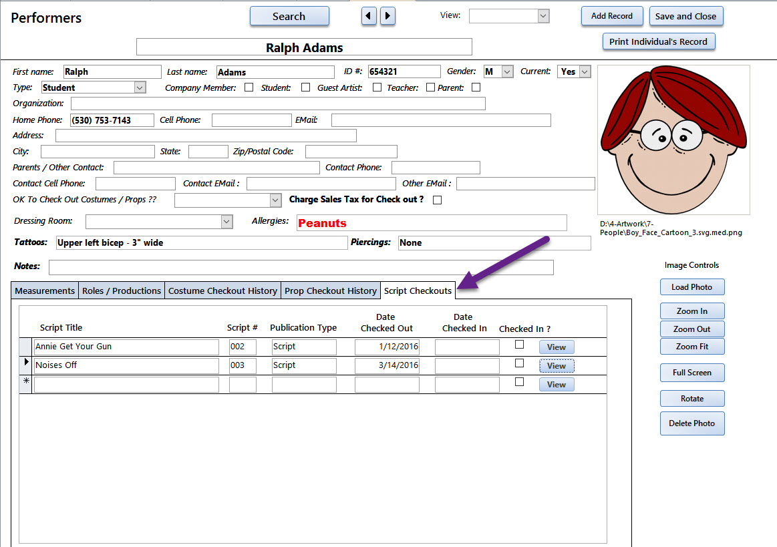Open the Current dropdown showing Yes
Screen dimensions: 777x547
click(x=585, y=72)
